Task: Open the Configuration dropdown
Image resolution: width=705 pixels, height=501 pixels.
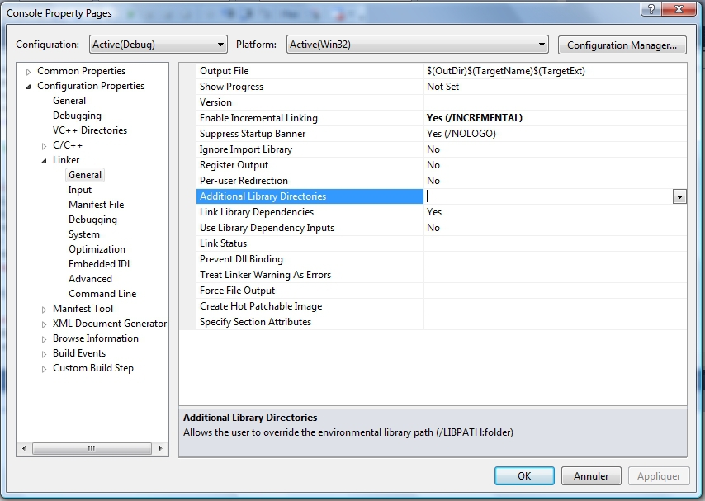Action: pyautogui.click(x=157, y=45)
